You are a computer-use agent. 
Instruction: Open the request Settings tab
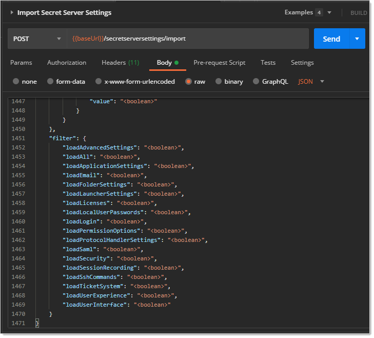click(302, 63)
